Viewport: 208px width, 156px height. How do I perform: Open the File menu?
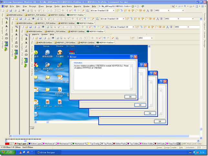pyautogui.click(x=12, y=6)
